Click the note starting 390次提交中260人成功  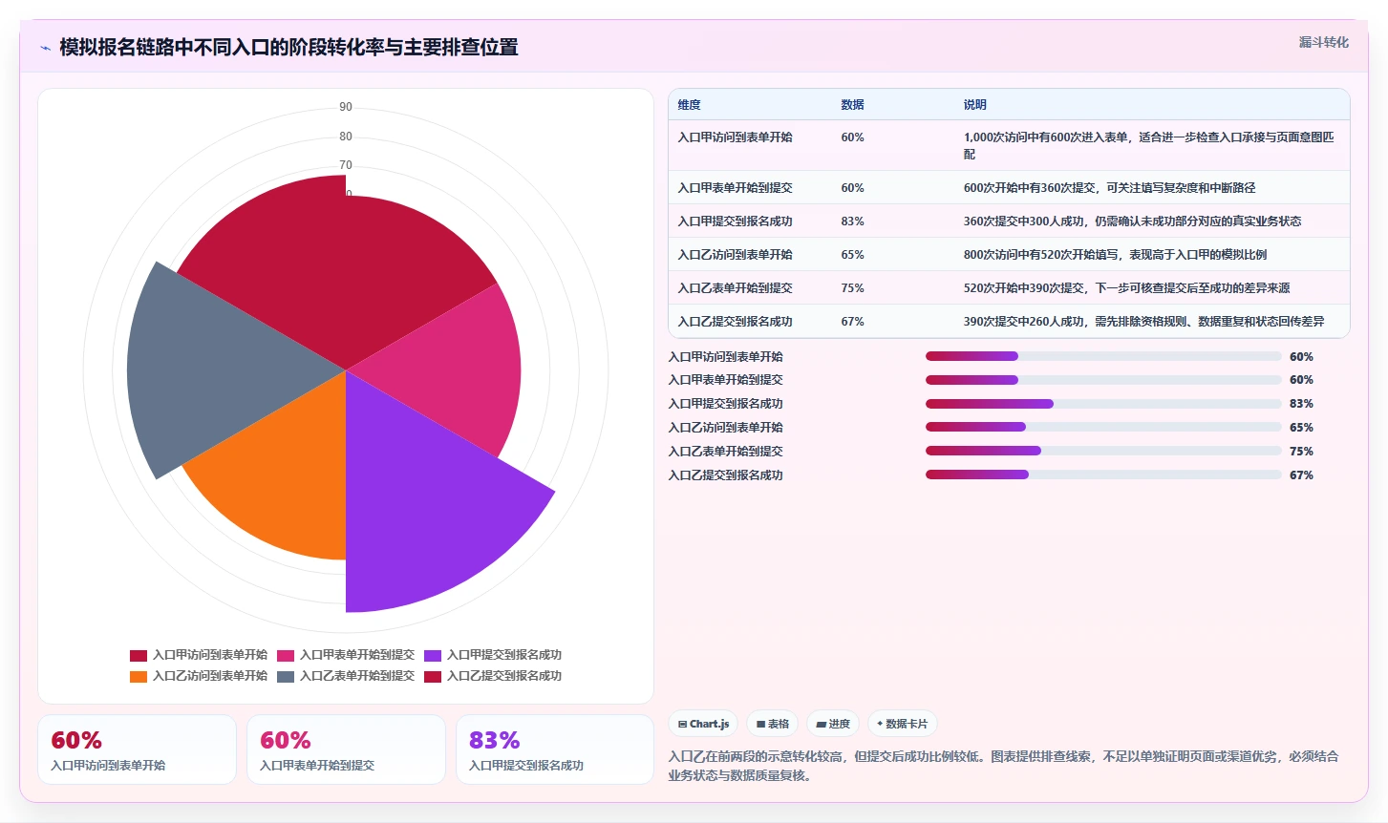pyautogui.click(x=1143, y=322)
